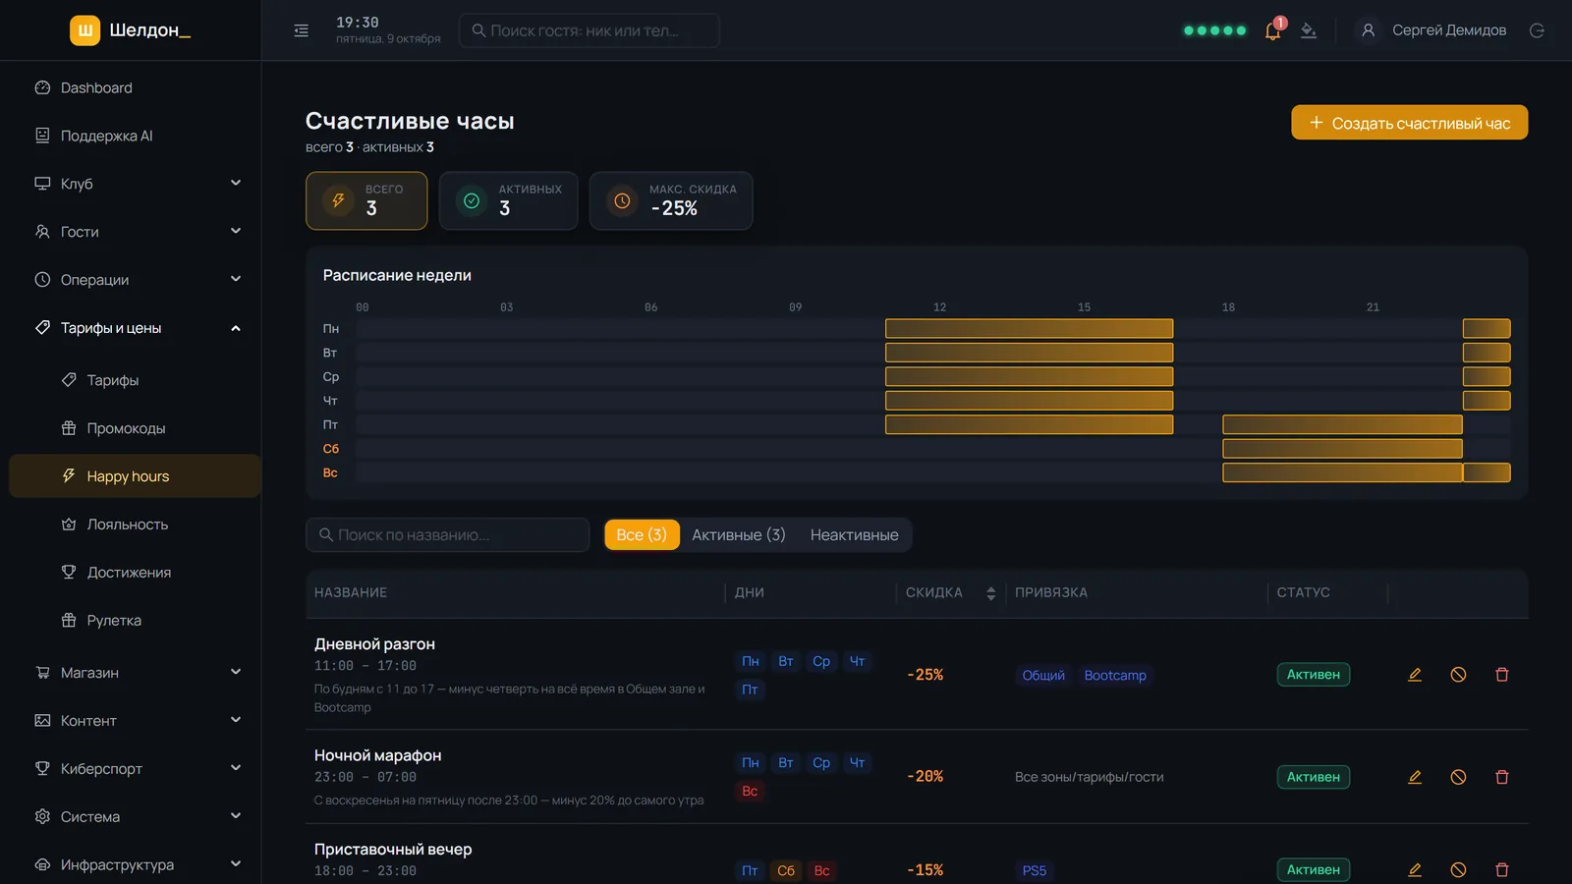1572x884 pixels.
Task: Expand the Инфраструктура sidebar section
Action: pos(136,865)
